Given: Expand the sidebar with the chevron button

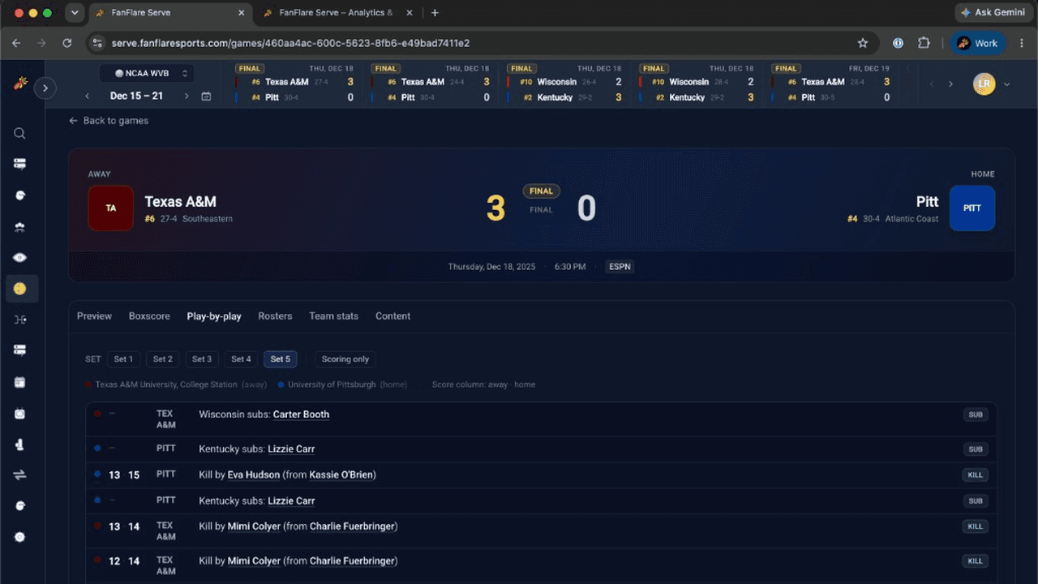Looking at the screenshot, I should click(x=45, y=88).
